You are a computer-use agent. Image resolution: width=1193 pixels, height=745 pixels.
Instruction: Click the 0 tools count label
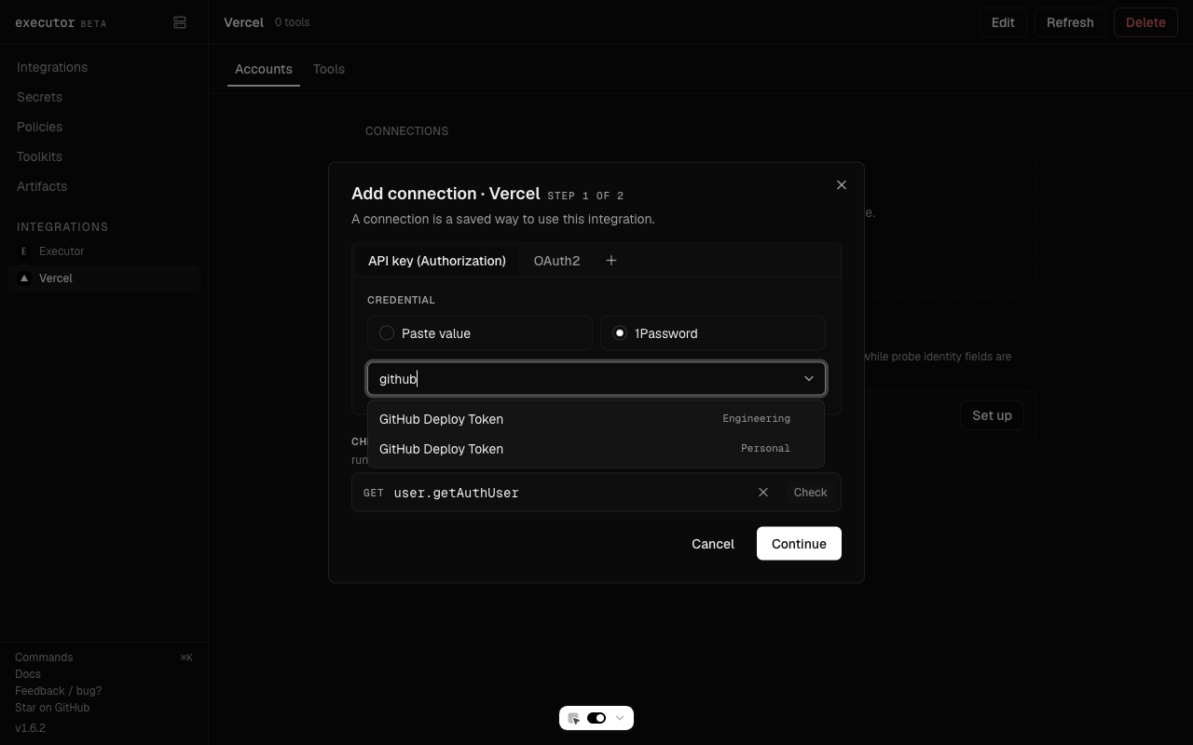(x=292, y=22)
